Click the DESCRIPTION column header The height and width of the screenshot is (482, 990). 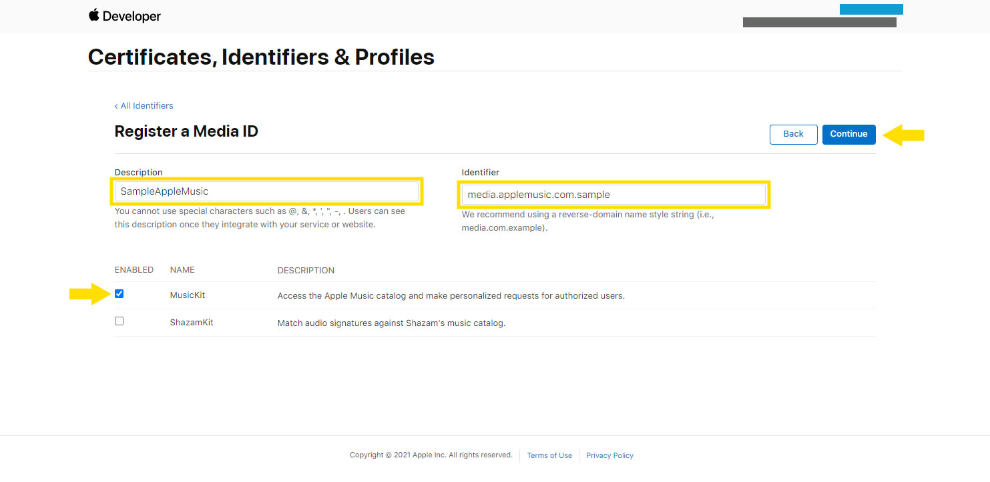tap(306, 271)
